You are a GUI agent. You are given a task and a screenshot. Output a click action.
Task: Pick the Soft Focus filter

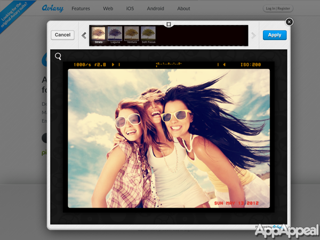148,33
